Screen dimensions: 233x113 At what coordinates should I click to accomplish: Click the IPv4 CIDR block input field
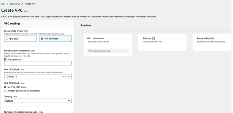tap(38, 77)
